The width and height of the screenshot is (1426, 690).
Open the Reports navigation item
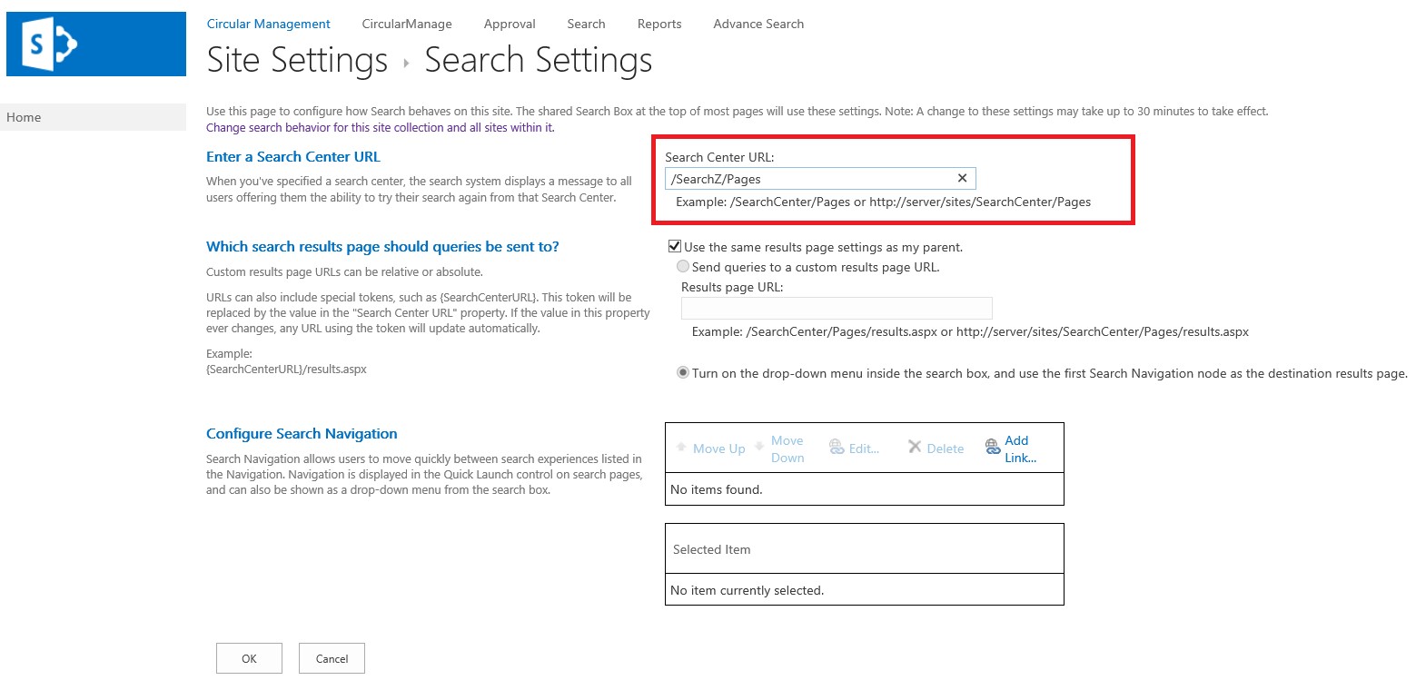point(659,24)
